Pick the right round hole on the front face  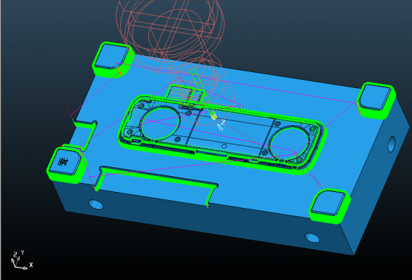pos(312,238)
